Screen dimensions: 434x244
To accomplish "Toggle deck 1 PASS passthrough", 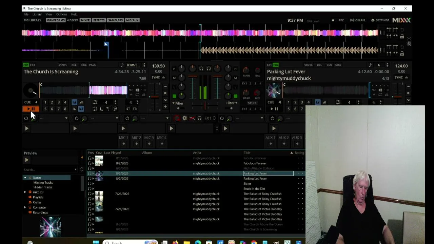I will 92,65.
